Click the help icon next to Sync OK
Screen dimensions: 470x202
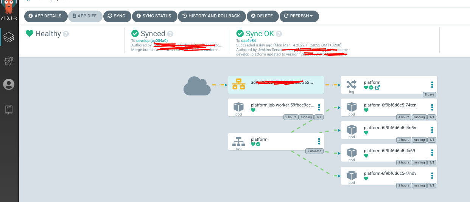coord(279,34)
